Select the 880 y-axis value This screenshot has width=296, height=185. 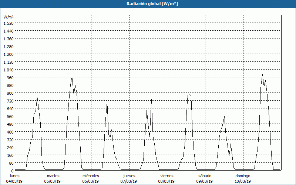click(x=10, y=85)
